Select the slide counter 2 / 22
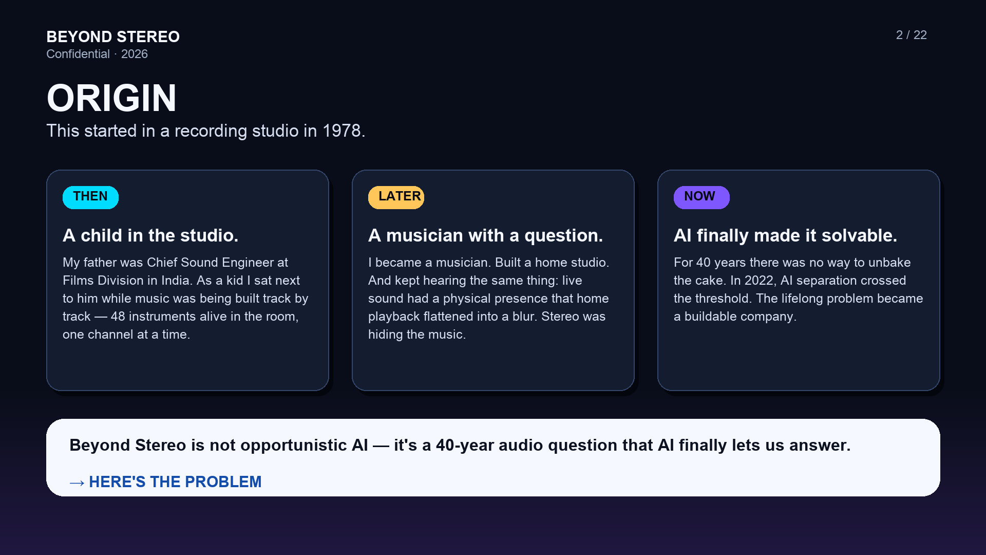 click(x=912, y=35)
